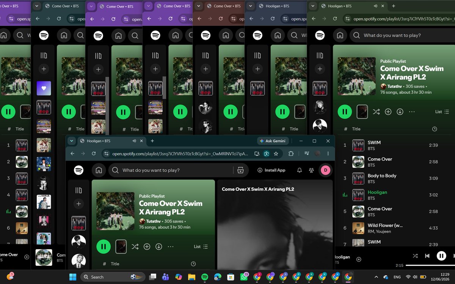Open Chrome three-dot menu in front window
Screen dimensions: 455x284
[328, 154]
